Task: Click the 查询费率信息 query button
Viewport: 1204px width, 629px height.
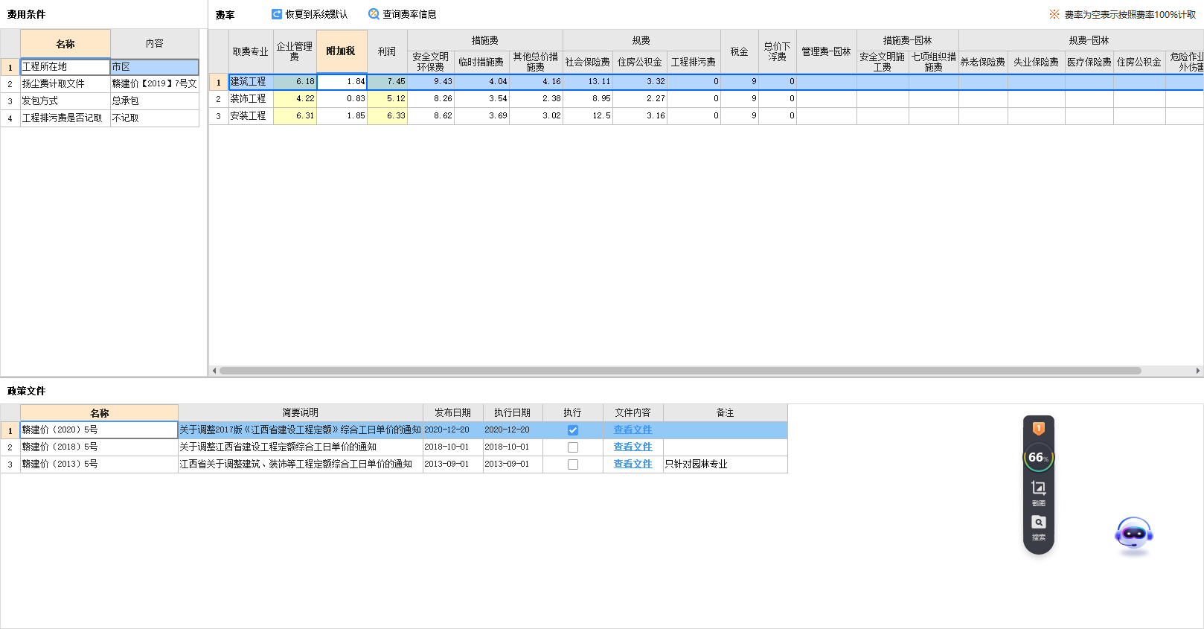Action: pos(403,14)
